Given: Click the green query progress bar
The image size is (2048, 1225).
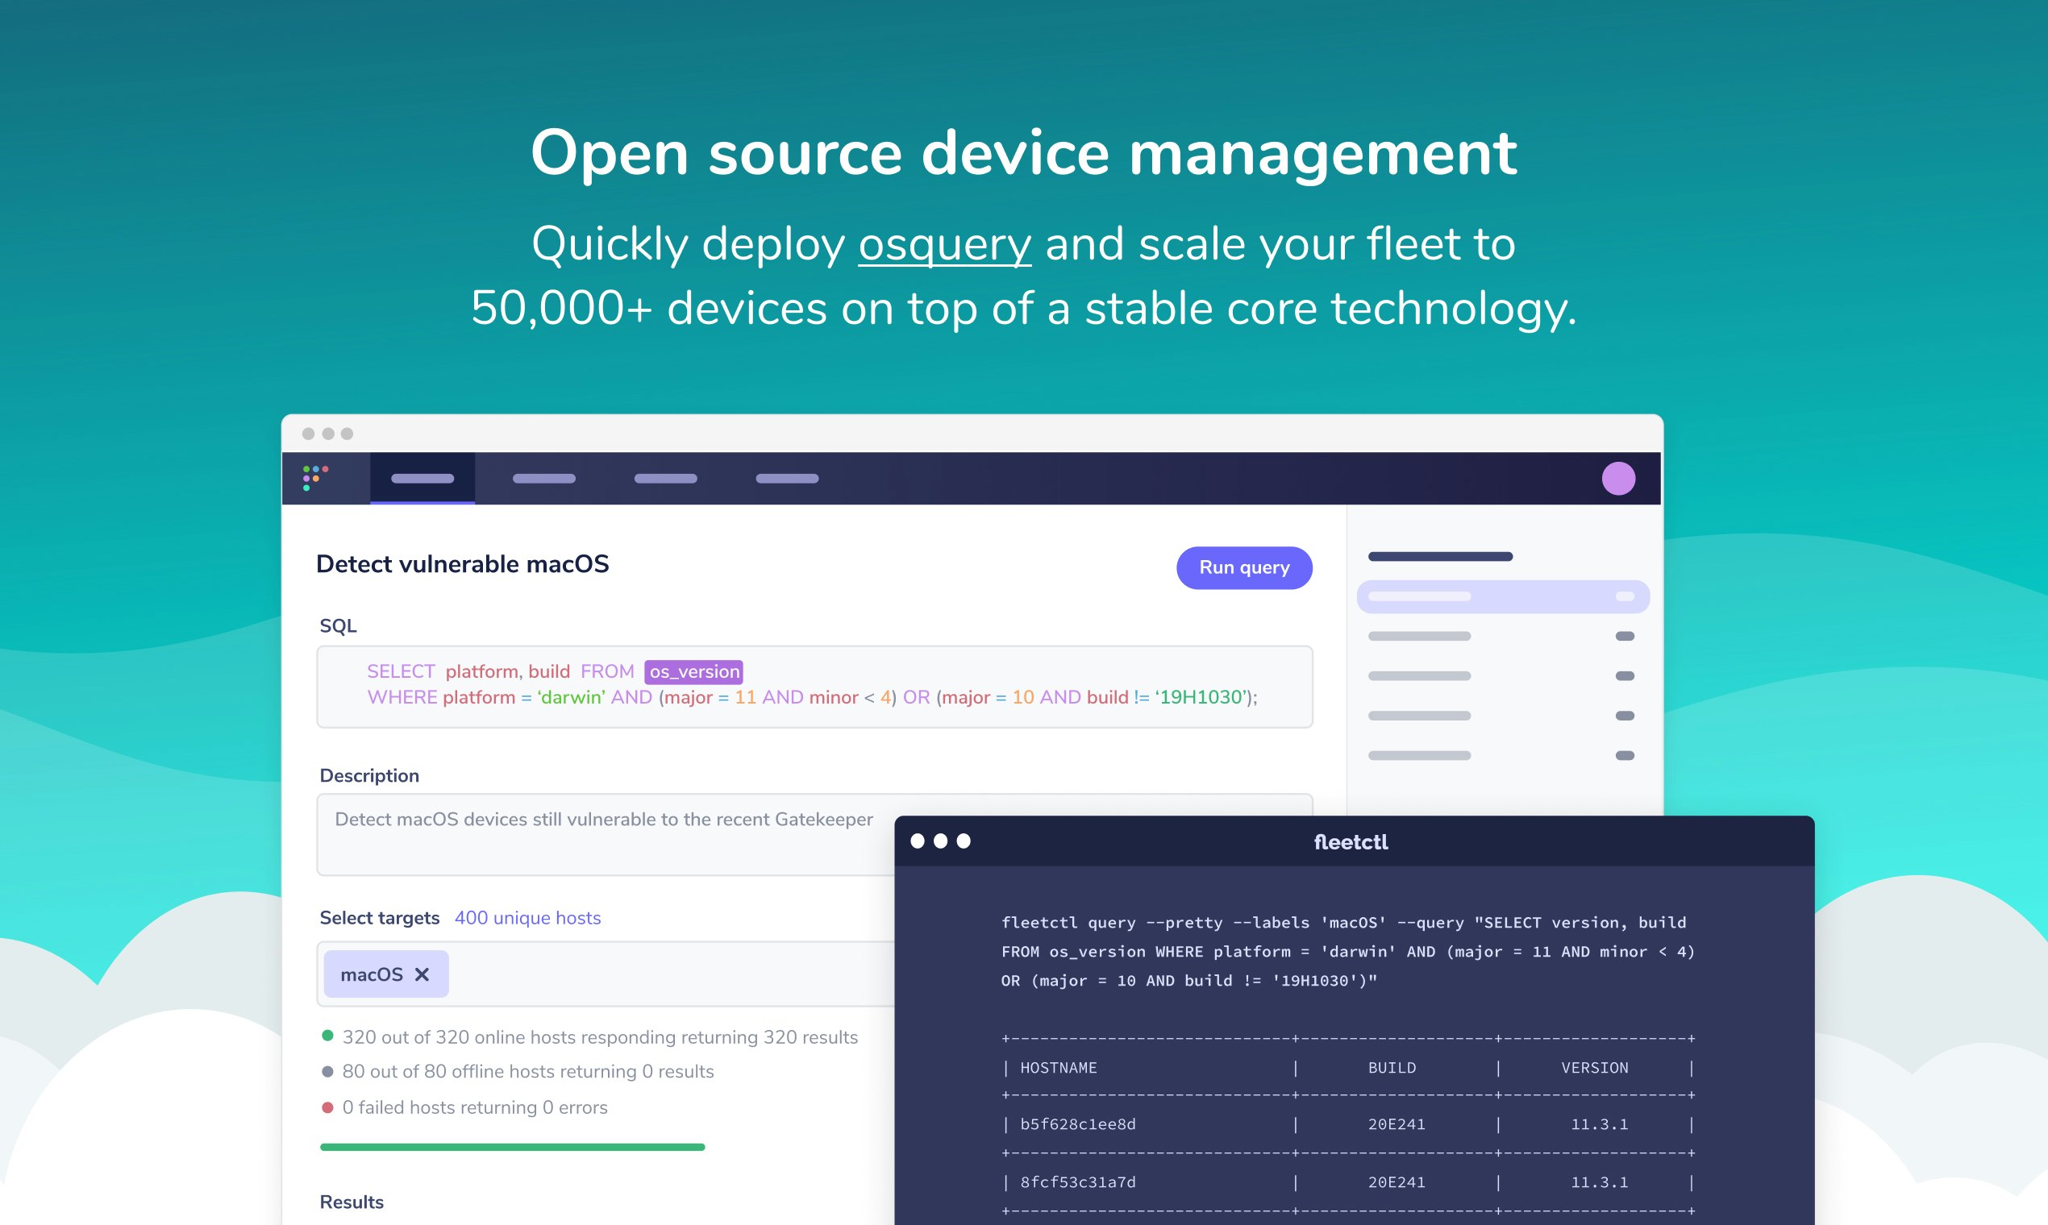Looking at the screenshot, I should click(512, 1146).
